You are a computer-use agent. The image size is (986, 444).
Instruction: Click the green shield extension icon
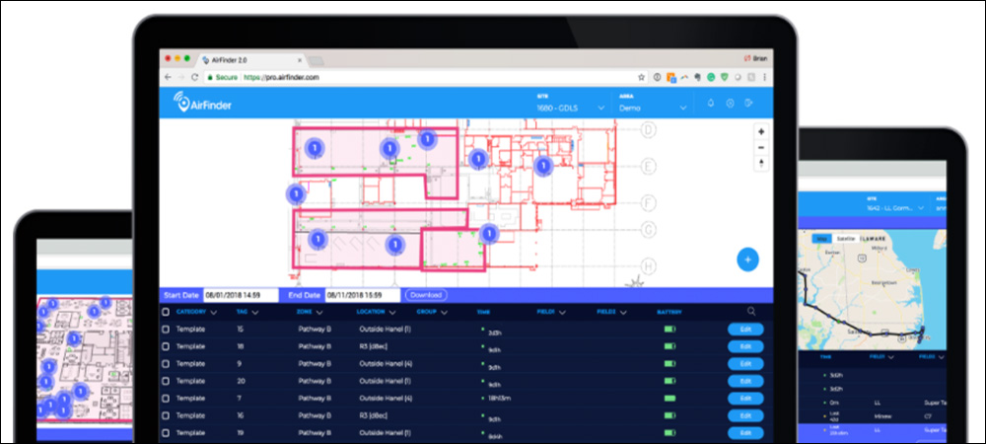pos(725,77)
